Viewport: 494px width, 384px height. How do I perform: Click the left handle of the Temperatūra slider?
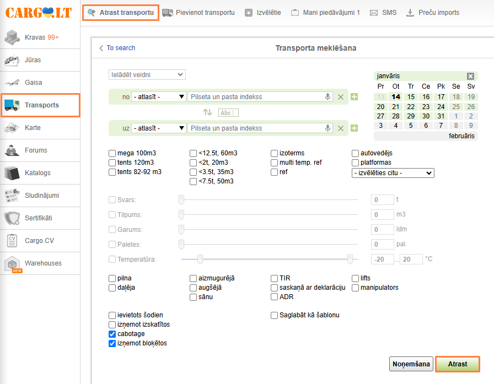point(201,259)
